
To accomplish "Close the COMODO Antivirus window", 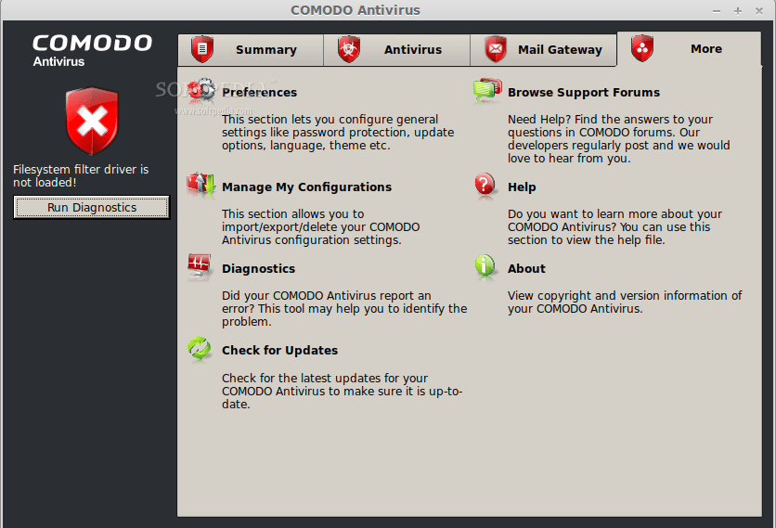I will point(758,10).
